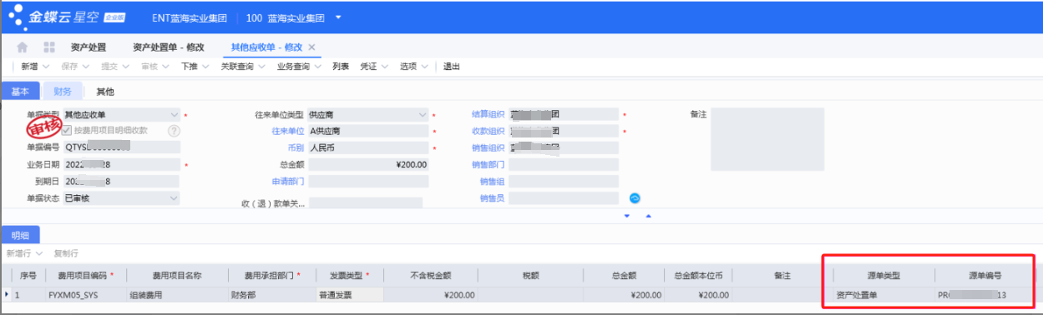1043x315 pixels.
Task: Open the 其他 tab
Action: [105, 92]
